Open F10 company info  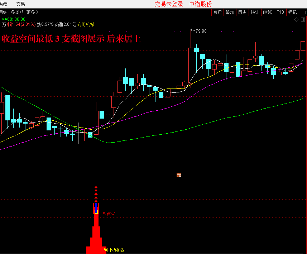(x=280, y=12)
